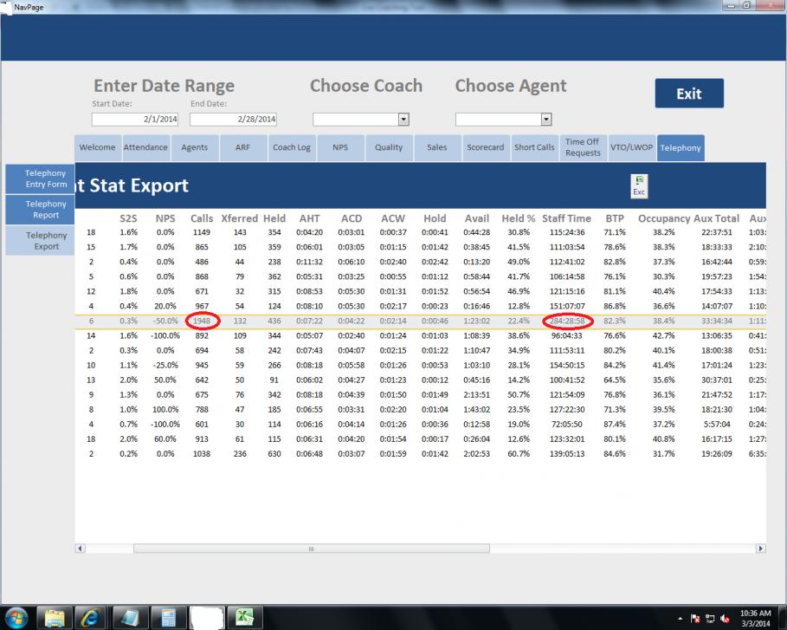
Task: Click the Start Date input field
Action: click(x=136, y=119)
